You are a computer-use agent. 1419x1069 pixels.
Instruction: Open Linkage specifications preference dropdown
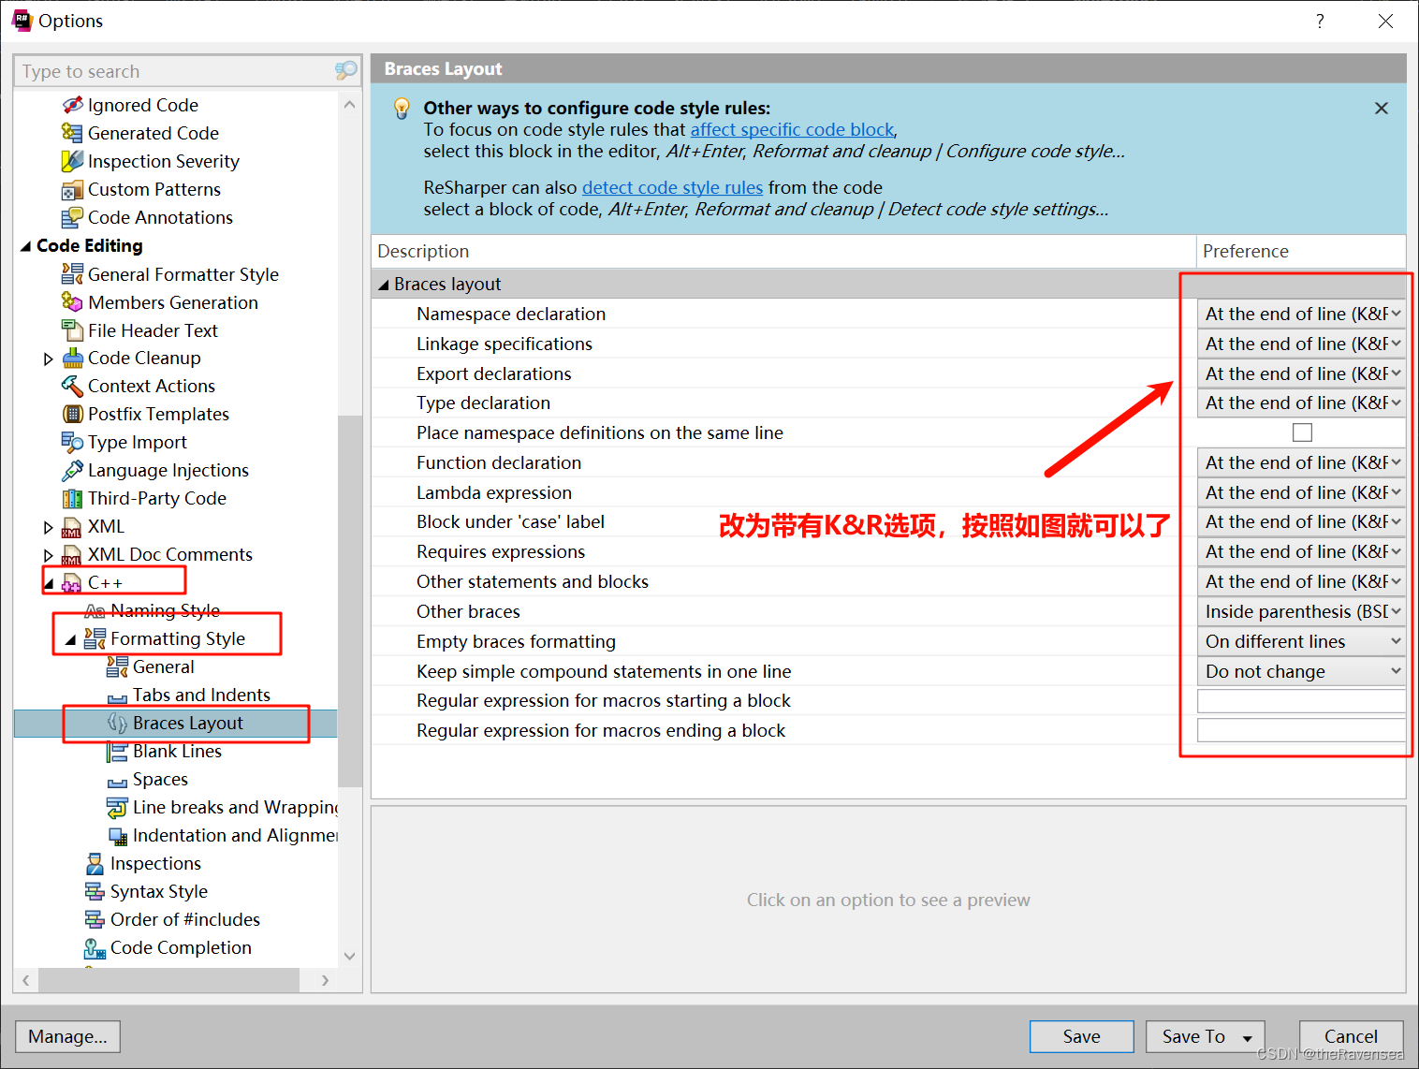coord(1302,344)
